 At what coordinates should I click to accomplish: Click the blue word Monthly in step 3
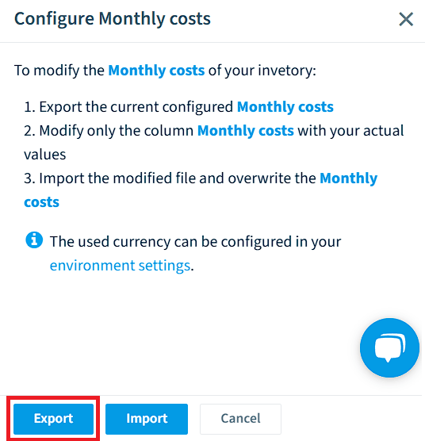coord(349,178)
